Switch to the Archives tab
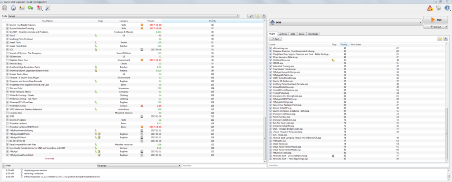The height and width of the screenshot is (182, 452). click(283, 34)
